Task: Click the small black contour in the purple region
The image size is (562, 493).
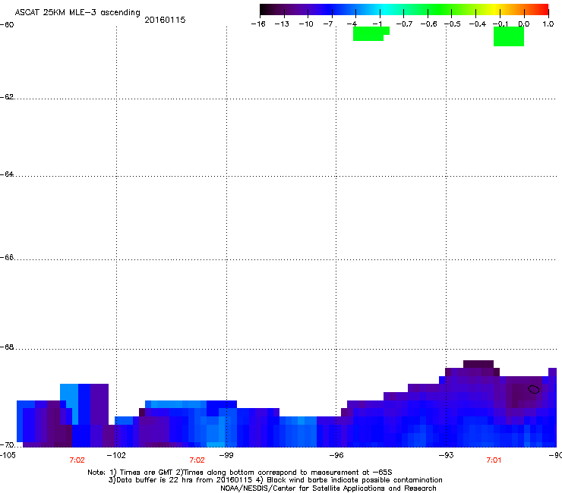Action: pyautogui.click(x=534, y=389)
